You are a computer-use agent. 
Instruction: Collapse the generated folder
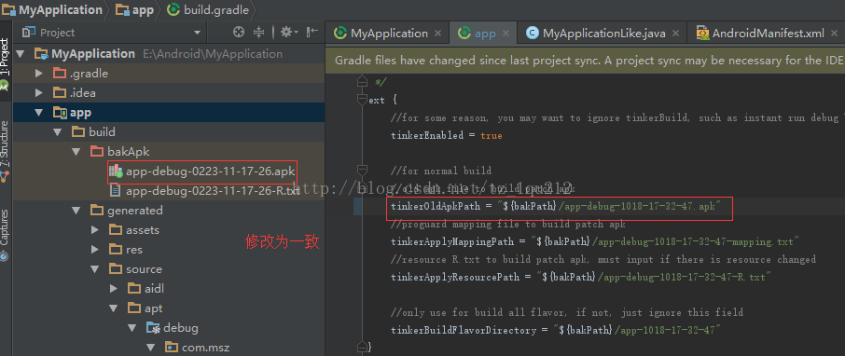click(x=76, y=210)
